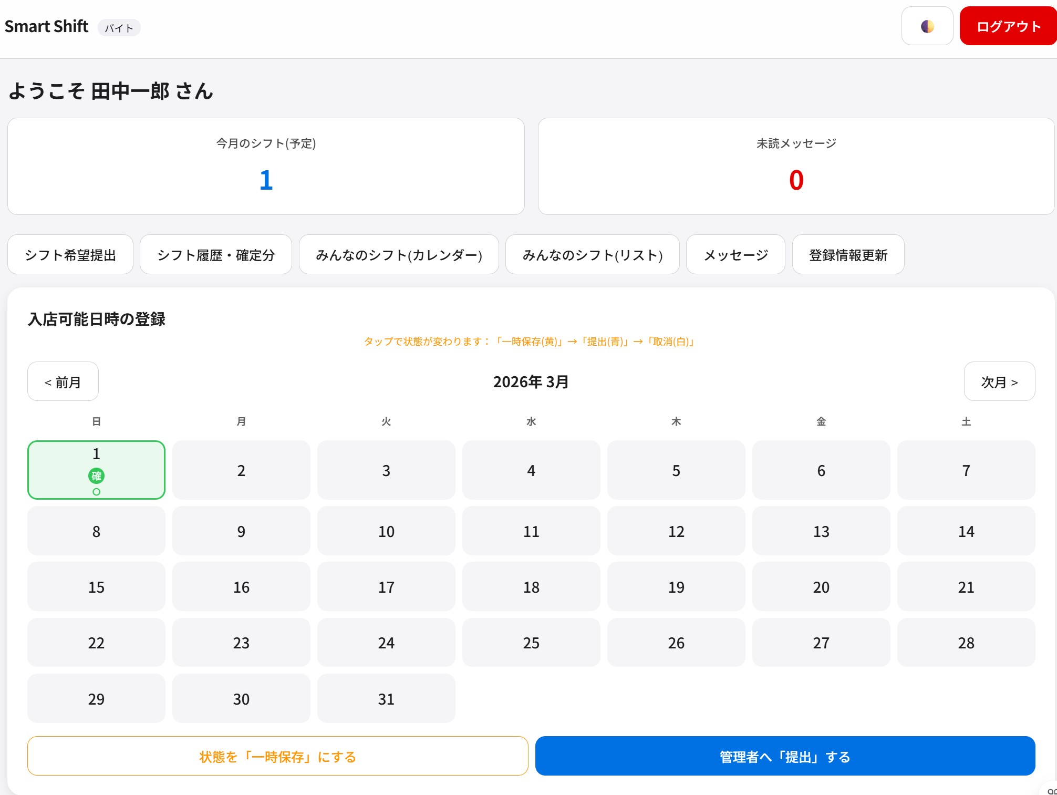Select calendar day 21
Viewport: 1057px width, 795px height.
tap(966, 586)
